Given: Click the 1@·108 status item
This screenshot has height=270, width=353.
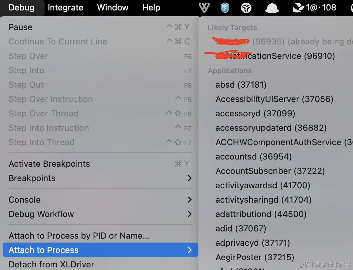Looking at the screenshot, I should coord(314,8).
